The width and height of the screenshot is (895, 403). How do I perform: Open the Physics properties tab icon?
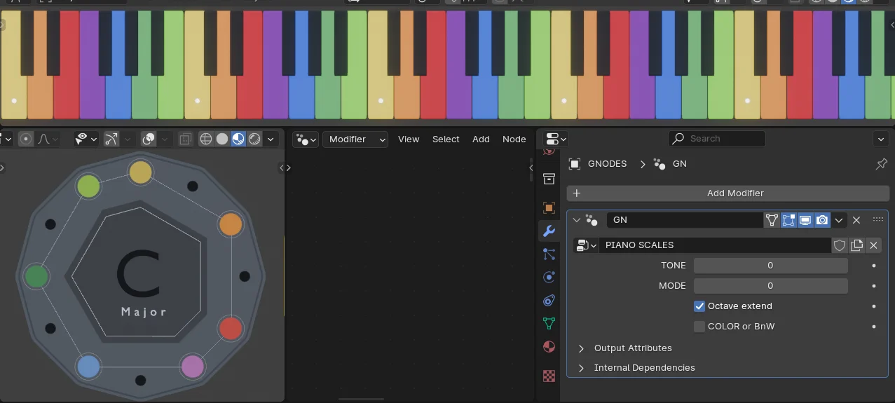[x=549, y=277]
